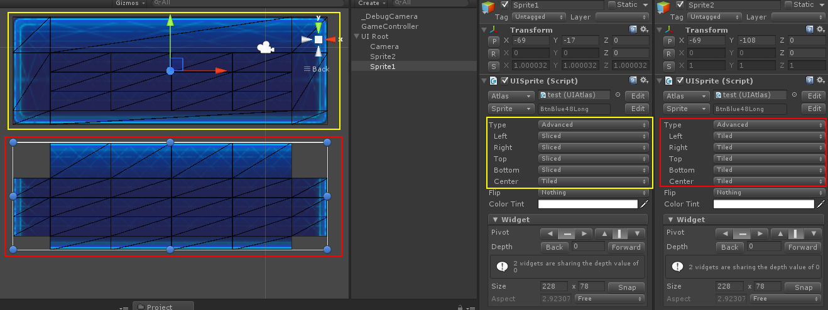Click eyedropper next to Sprite1 Color Tint
This screenshot has height=310, width=828.
643,204
